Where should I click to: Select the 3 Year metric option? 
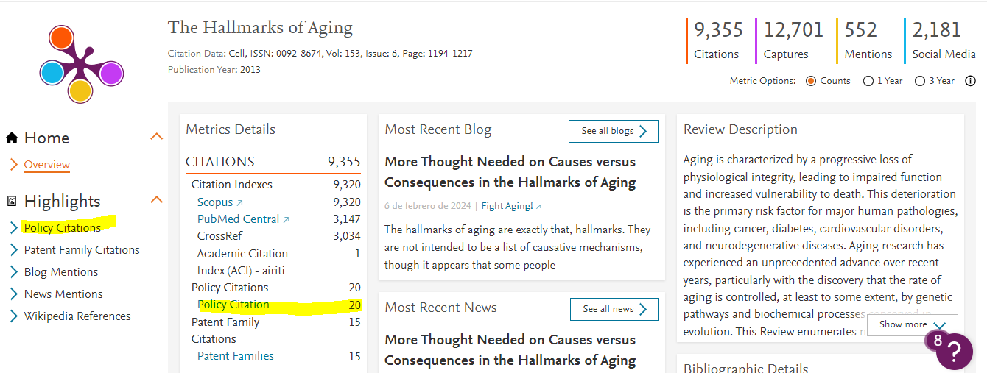tap(920, 81)
